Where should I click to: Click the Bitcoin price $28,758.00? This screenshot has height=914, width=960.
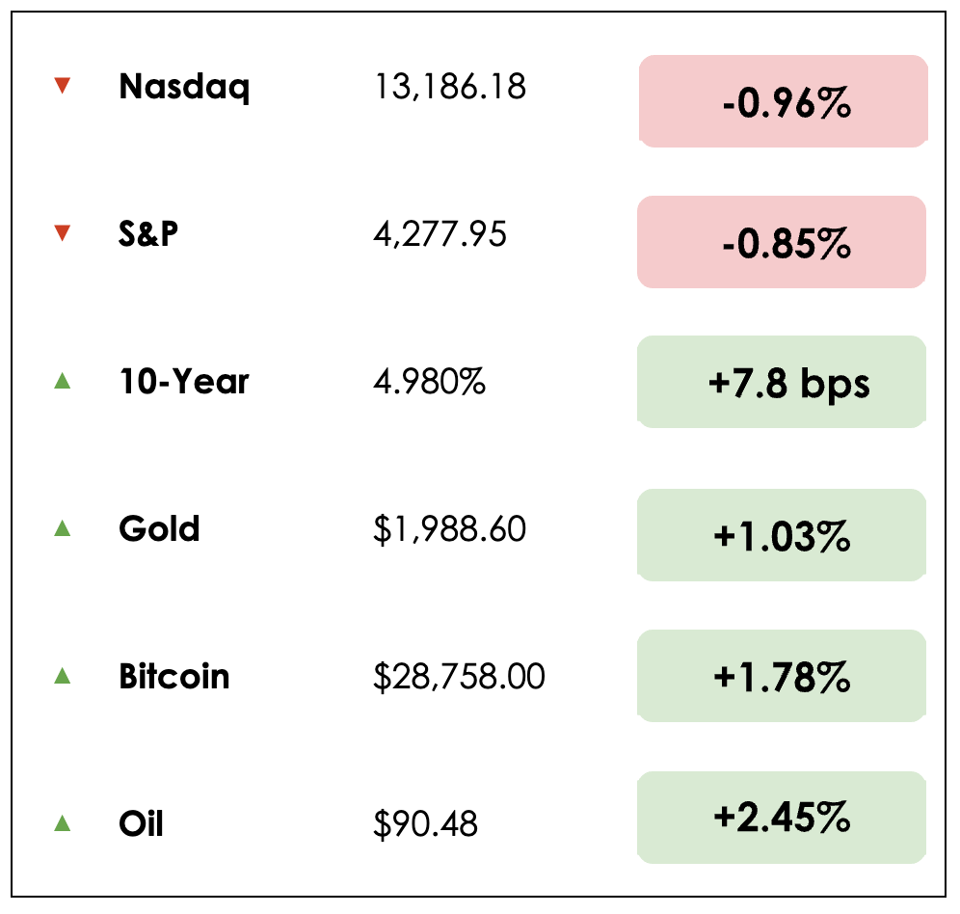click(x=459, y=677)
